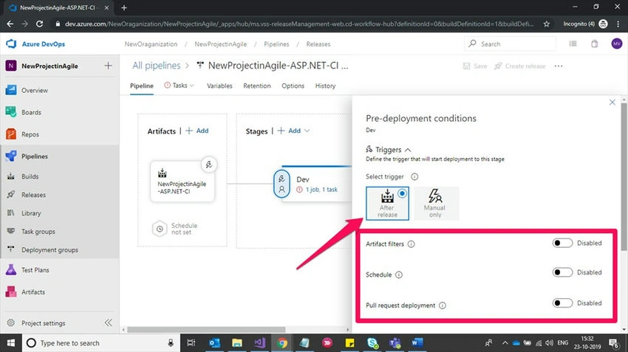Click the Schedule not set clock icon
628x352 pixels.
[160, 229]
